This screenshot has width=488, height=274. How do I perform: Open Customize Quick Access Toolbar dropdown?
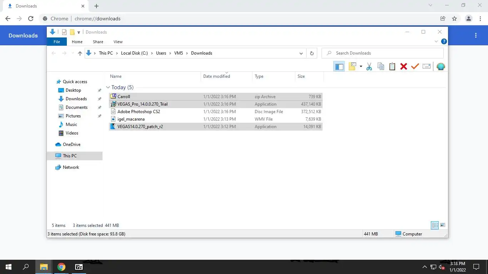(79, 32)
